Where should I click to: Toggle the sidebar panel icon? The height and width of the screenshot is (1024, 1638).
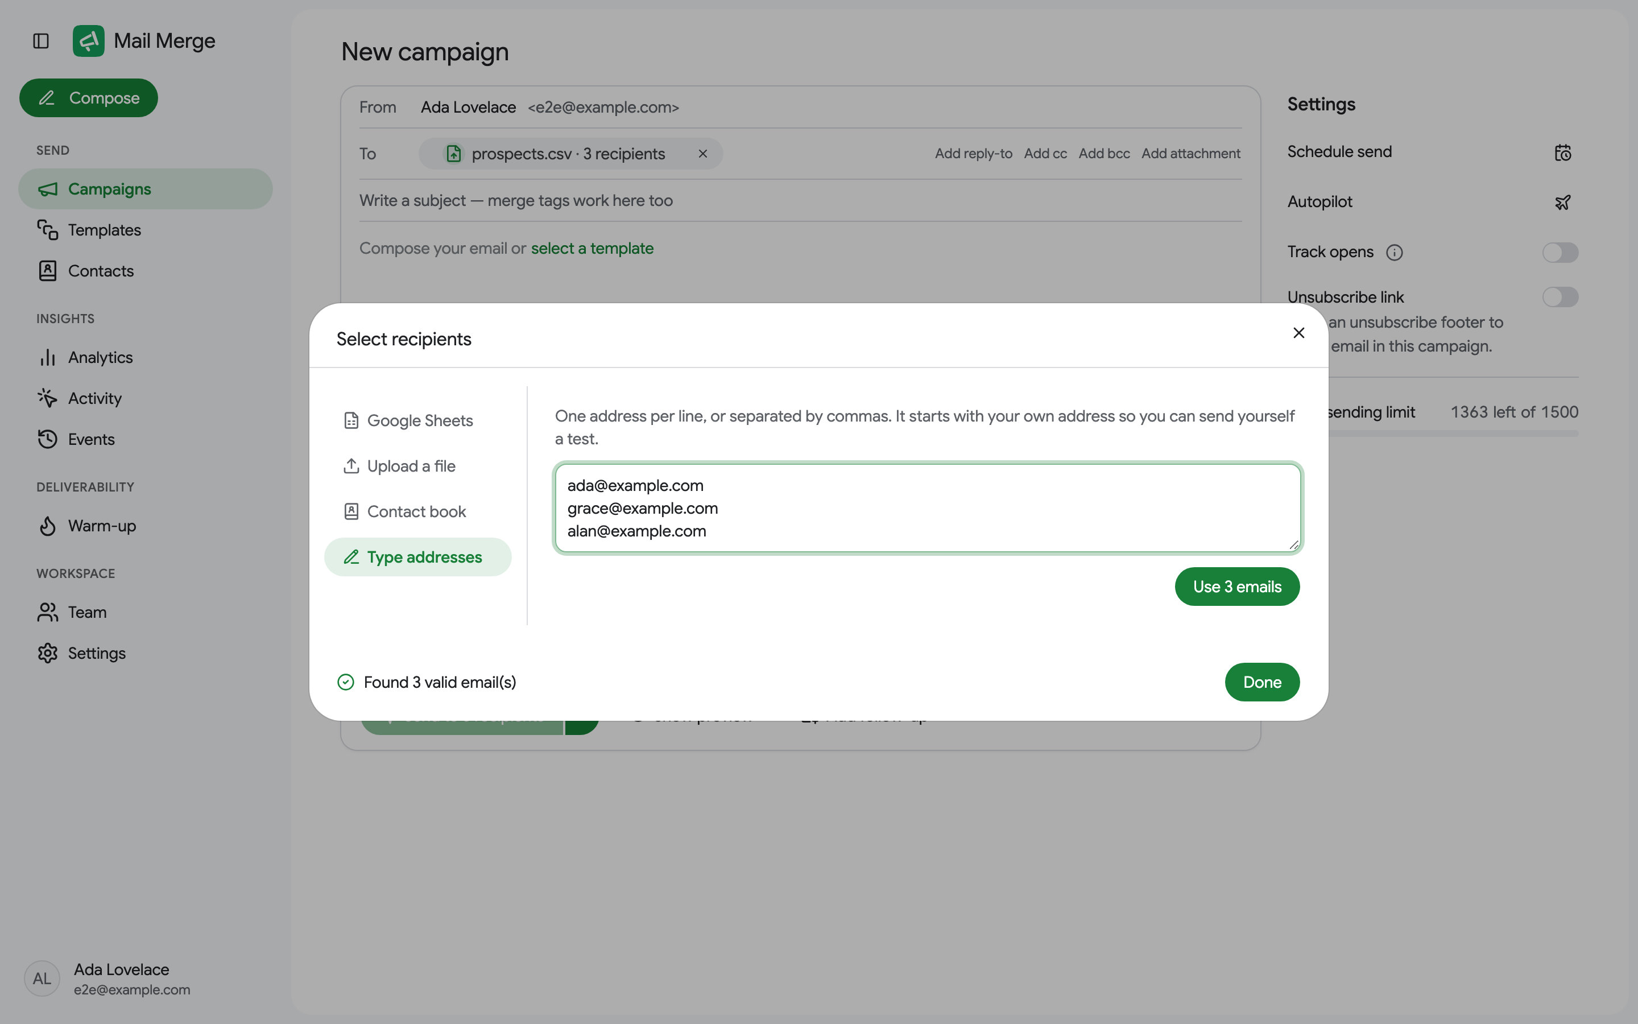click(40, 40)
